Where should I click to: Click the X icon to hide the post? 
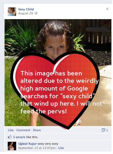107,9
